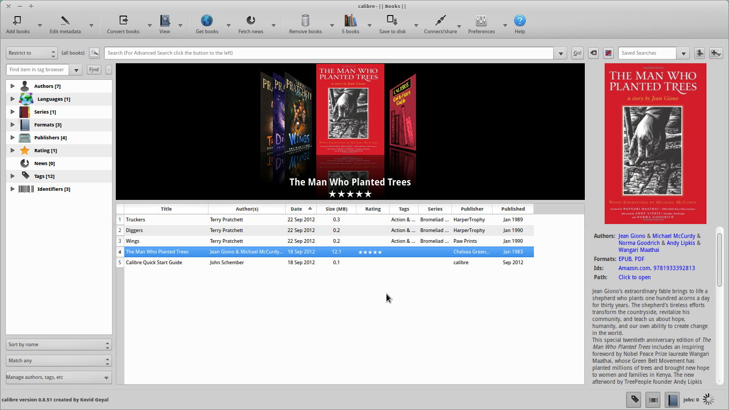
Task: Click the Remove books trash icon
Action: click(306, 21)
